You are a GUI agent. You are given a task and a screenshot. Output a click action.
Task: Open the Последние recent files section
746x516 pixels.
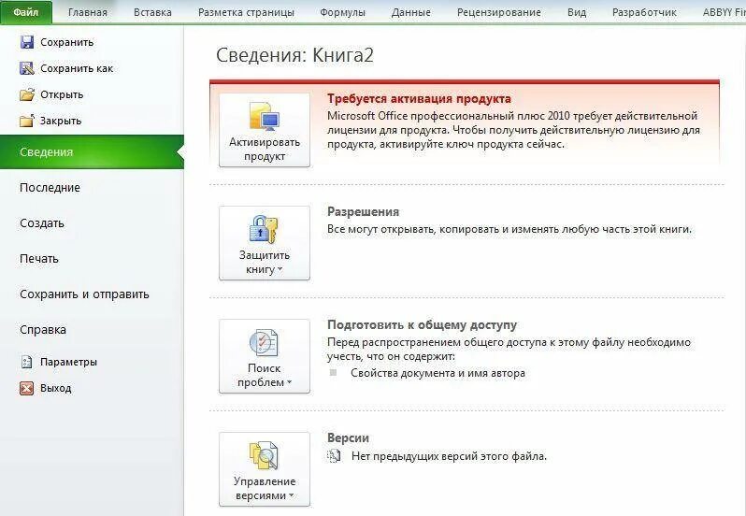pos(50,187)
